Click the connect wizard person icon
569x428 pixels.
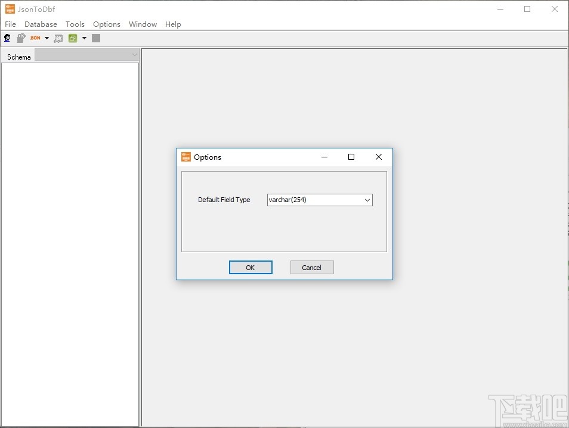click(7, 38)
